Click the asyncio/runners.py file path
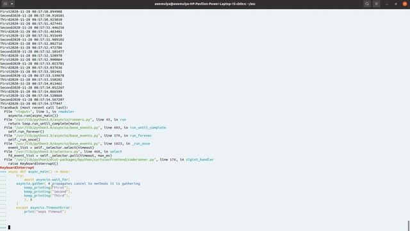410x231 pixels. [53, 120]
